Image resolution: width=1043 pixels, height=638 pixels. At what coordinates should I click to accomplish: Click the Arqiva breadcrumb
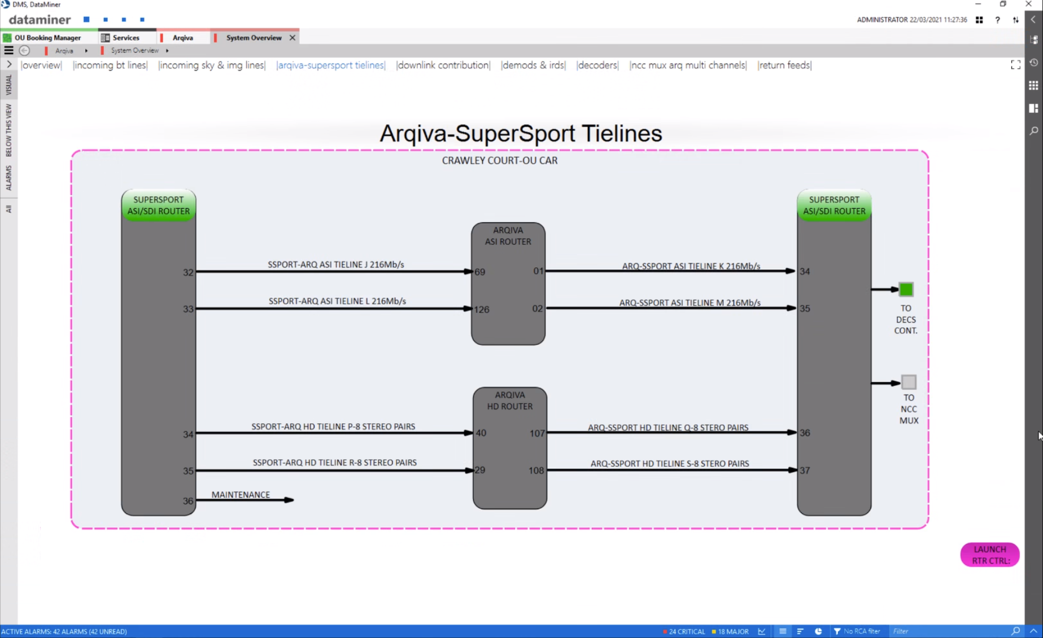click(x=64, y=51)
